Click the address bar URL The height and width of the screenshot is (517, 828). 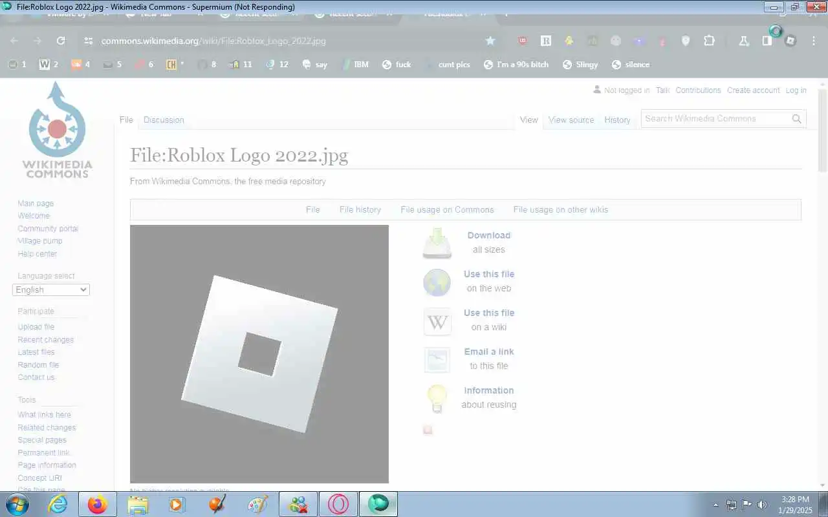point(213,41)
